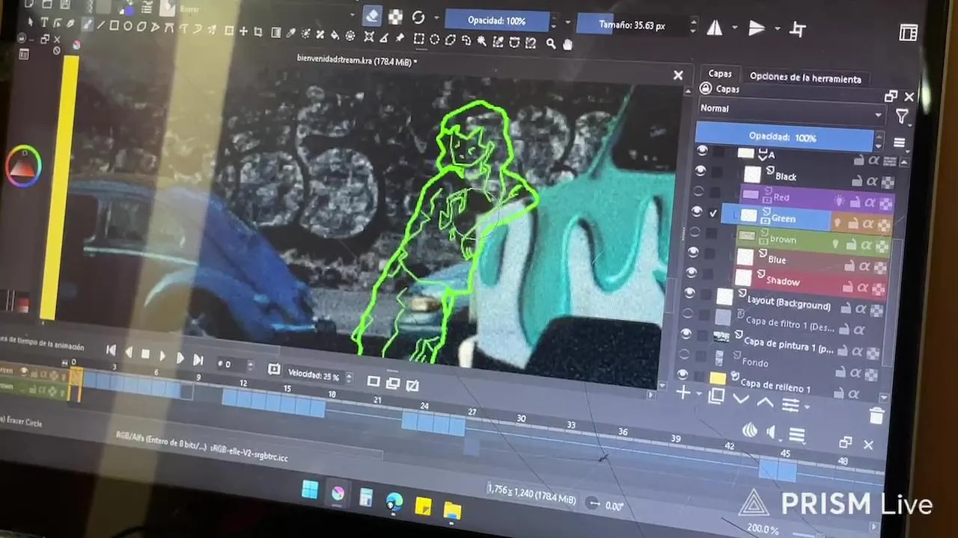Viewport: 958px width, 538px height.
Task: Collapse the group A layer
Action: [x=762, y=154]
